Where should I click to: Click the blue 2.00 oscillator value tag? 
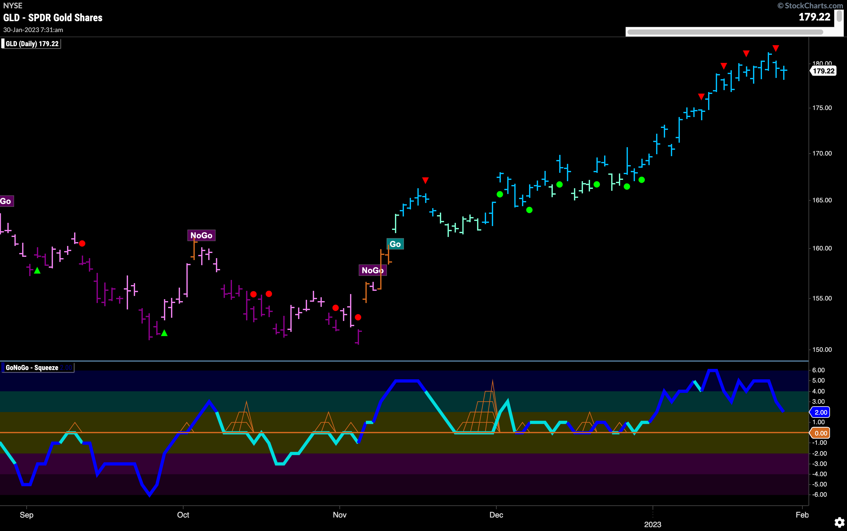[x=820, y=412]
